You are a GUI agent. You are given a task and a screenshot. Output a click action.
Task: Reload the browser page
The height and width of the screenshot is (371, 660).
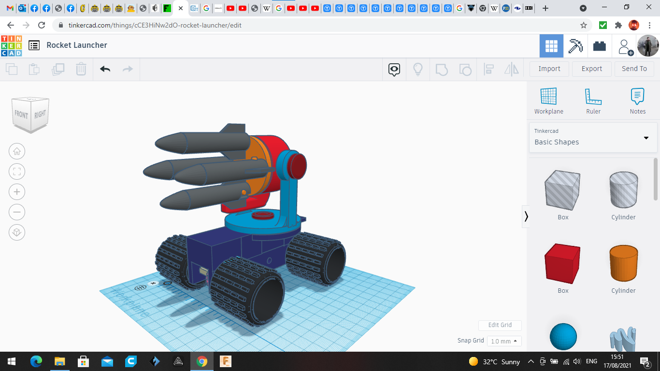pyautogui.click(x=42, y=25)
